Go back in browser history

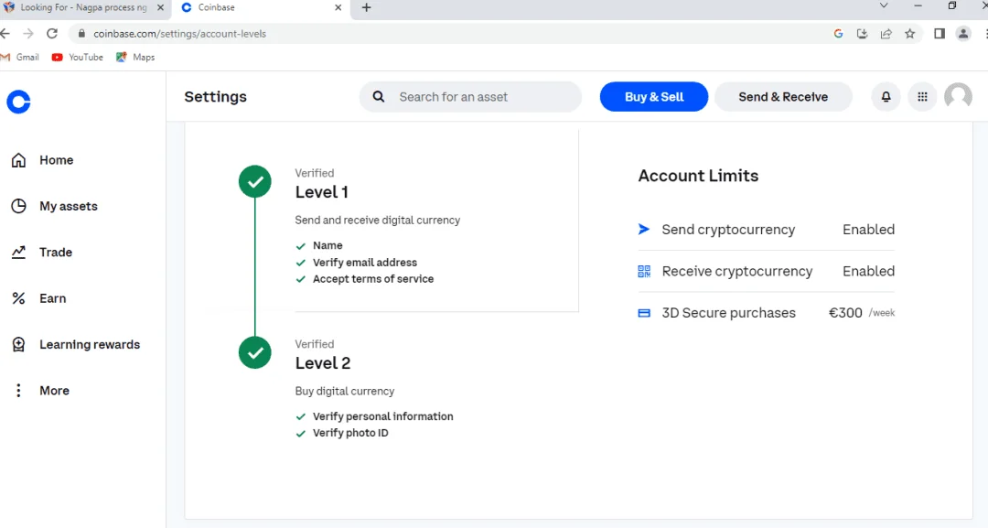click(x=5, y=33)
